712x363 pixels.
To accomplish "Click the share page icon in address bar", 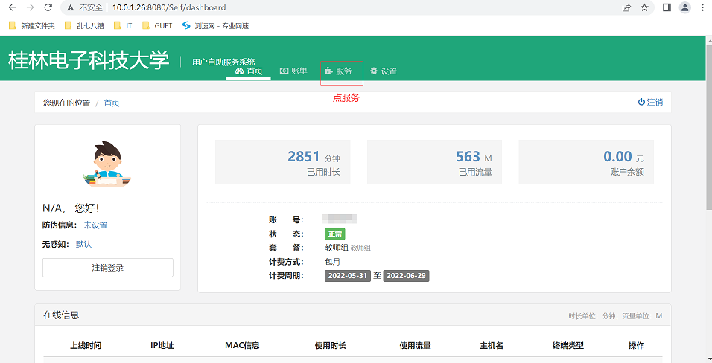I will 626,7.
